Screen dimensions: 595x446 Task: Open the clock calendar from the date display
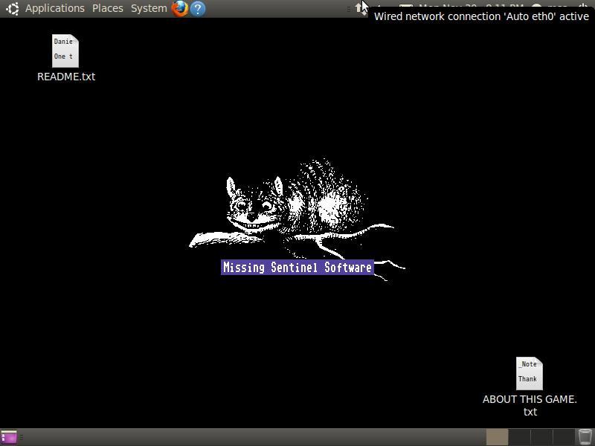pyautogui.click(x=470, y=6)
